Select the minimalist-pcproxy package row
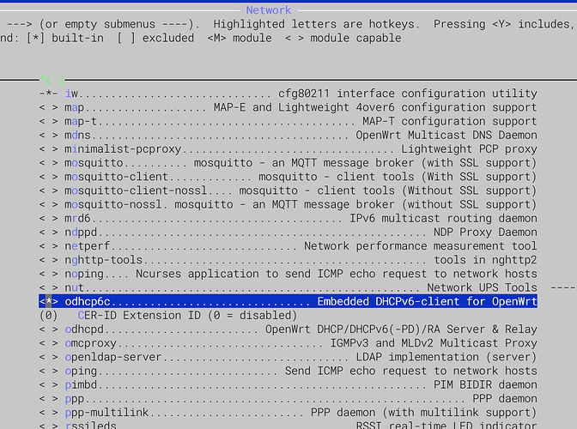The image size is (577, 429). click(288, 149)
